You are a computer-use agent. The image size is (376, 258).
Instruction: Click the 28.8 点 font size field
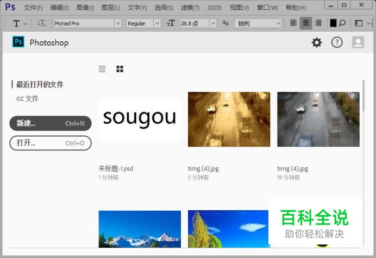pos(195,23)
